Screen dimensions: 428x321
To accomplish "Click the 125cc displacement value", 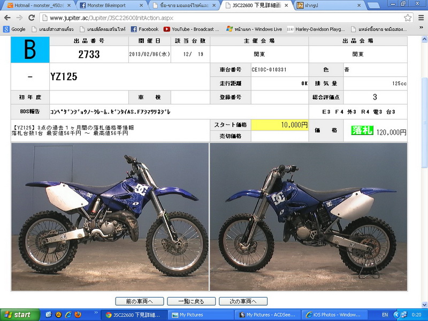I will click(x=399, y=83).
